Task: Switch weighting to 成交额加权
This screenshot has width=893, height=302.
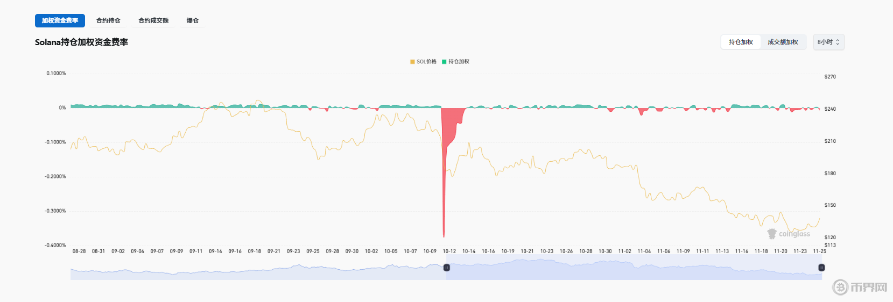Action: [783, 42]
